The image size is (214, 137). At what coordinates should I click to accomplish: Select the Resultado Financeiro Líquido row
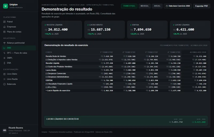pyautogui.click(x=126, y=84)
